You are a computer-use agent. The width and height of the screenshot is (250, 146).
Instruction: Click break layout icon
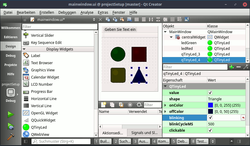point(179,19)
